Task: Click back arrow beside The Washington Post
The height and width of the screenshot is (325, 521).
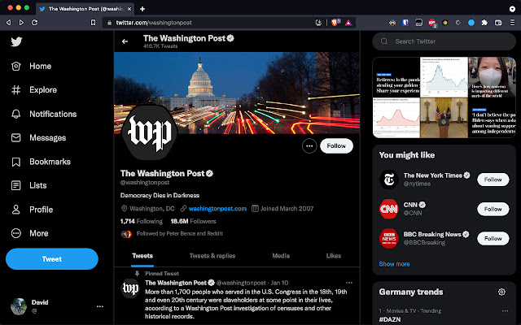Action: [x=125, y=41]
